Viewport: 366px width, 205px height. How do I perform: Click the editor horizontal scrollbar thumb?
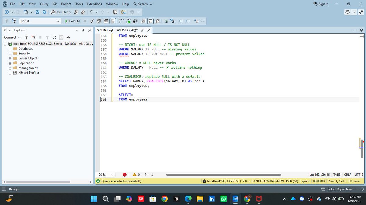[223, 175]
